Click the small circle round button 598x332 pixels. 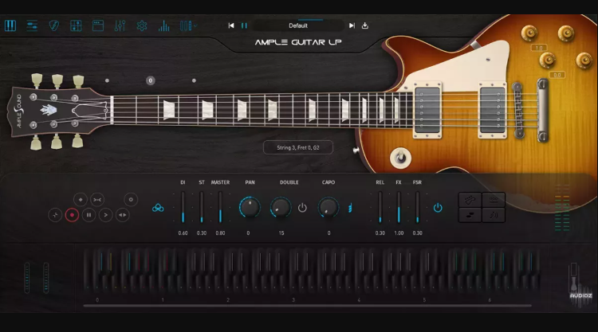pos(131,200)
